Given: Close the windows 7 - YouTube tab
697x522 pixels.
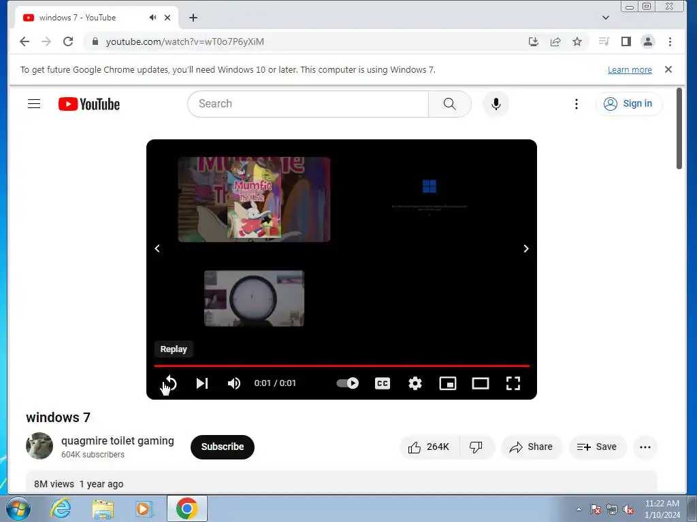Looking at the screenshot, I should (x=167, y=18).
